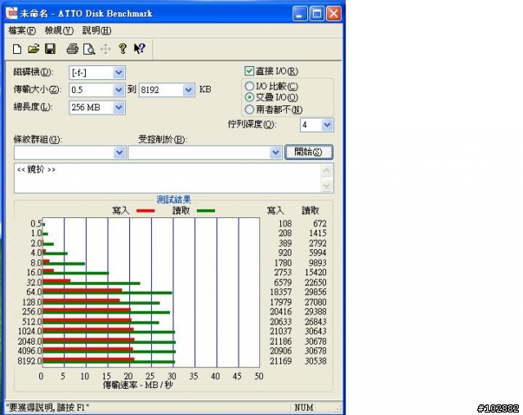
Task: Click the 測試結果 heading text
Action: tap(174, 199)
